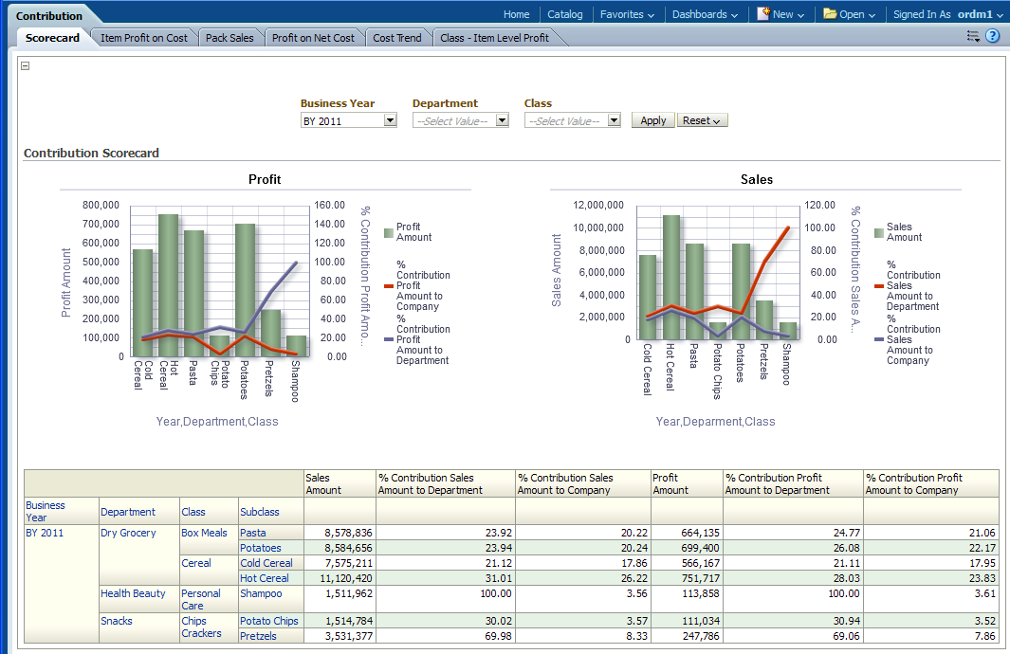Switch to Item Profit on Cost tab

[144, 38]
